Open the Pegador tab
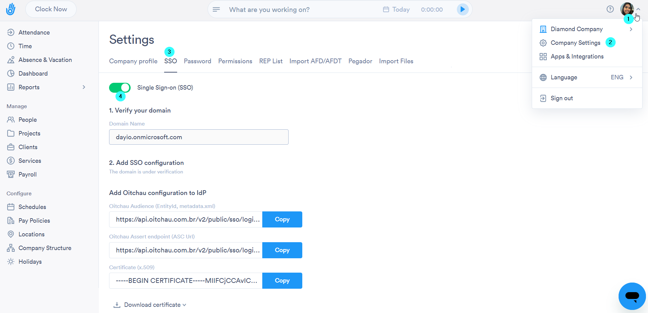Image resolution: width=648 pixels, height=313 pixels. [x=360, y=61]
